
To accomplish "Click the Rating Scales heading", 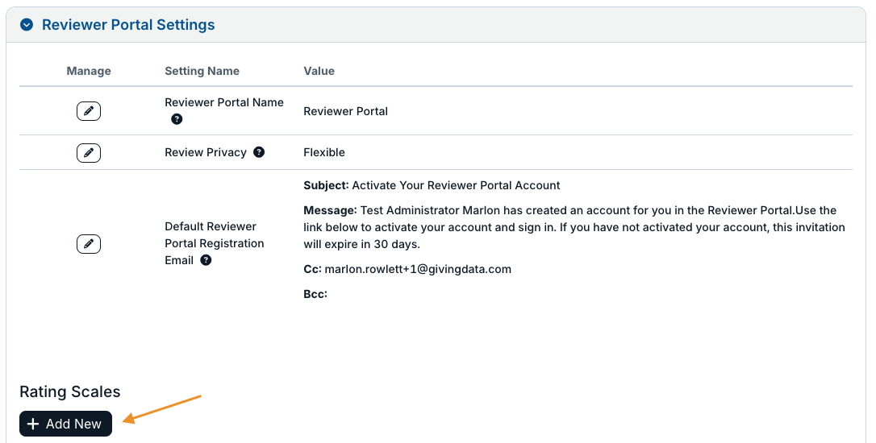I will 70,391.
